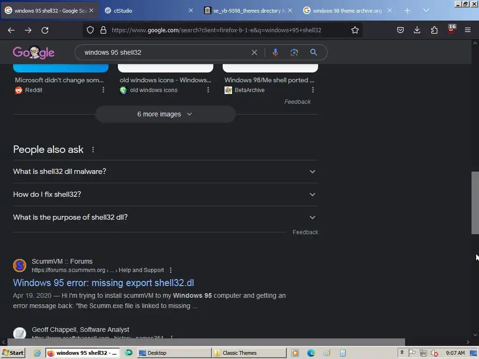Open Microsoft Edge from taskbar
479x359 pixels.
(311, 353)
